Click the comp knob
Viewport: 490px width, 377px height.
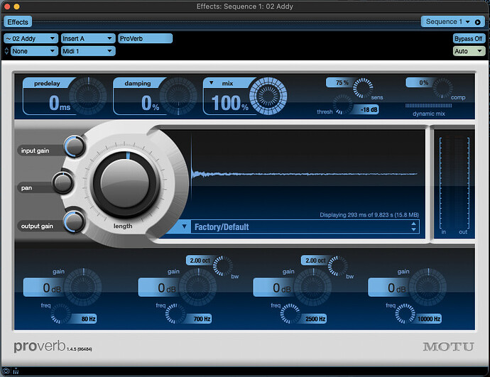[442, 88]
